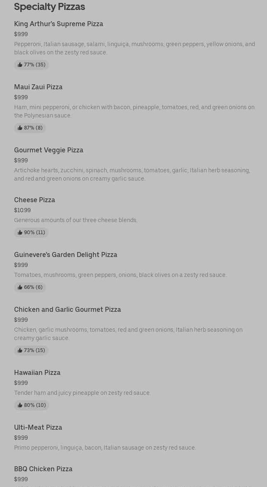Screen dimensions: 267x487
Task: Select the Ulti-Meat Pizza title
Action: [38, 427]
